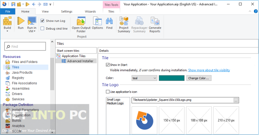Image resolution: width=259 pixels, height=135 pixels.
Task: Click quick access Build icon
Action: pyautogui.click(x=19, y=4)
